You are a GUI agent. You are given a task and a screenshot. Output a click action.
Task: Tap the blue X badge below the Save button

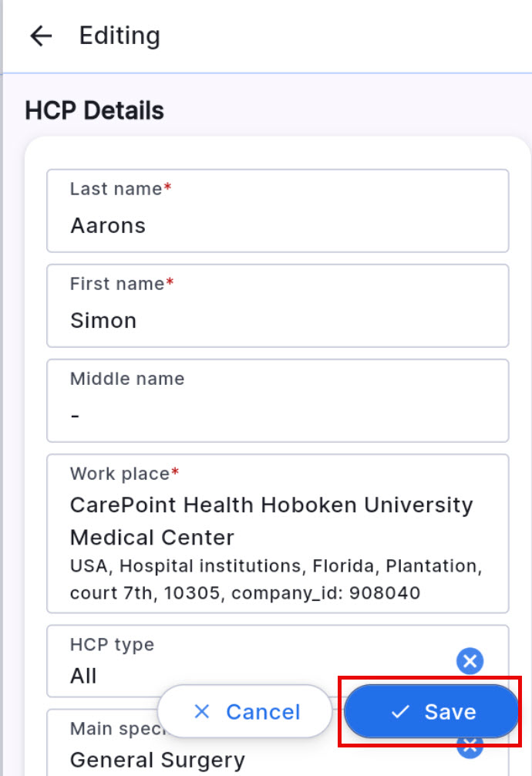point(470,745)
